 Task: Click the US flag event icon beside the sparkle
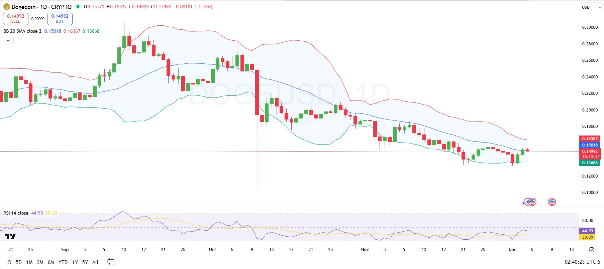coord(532,202)
